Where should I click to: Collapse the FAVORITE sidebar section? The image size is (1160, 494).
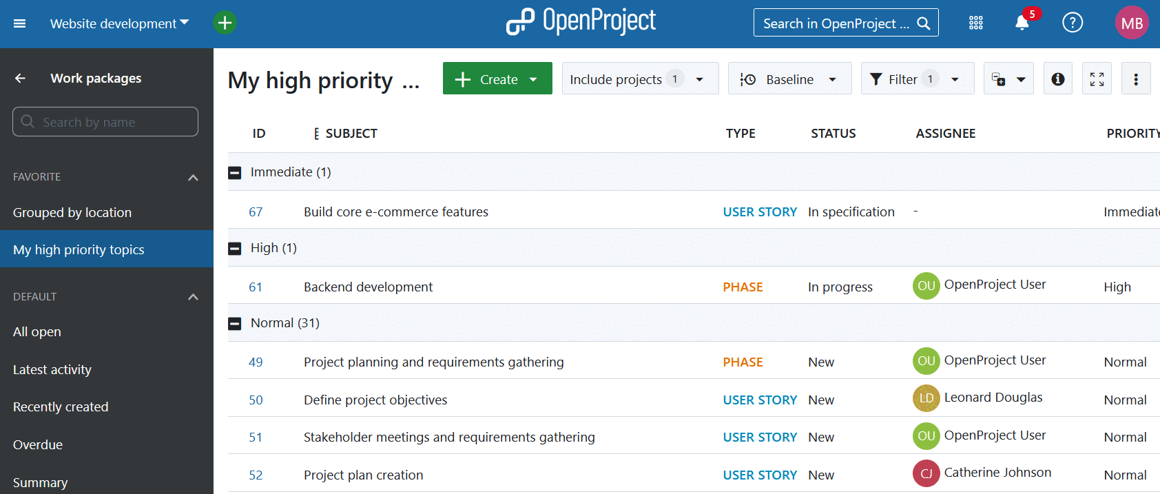point(193,177)
